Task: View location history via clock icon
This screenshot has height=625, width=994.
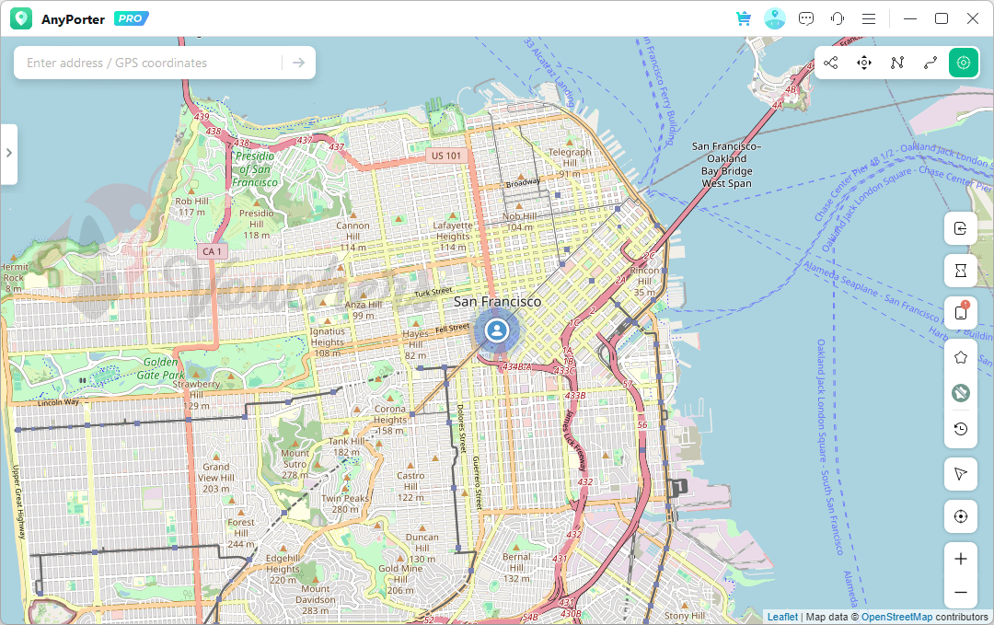Action: (960, 428)
